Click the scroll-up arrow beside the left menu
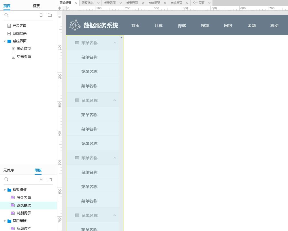The image size is (288, 231). [x=121, y=38]
